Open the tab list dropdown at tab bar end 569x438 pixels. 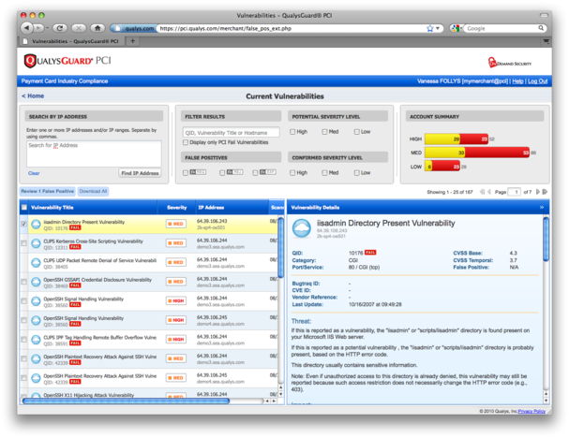click(x=546, y=41)
